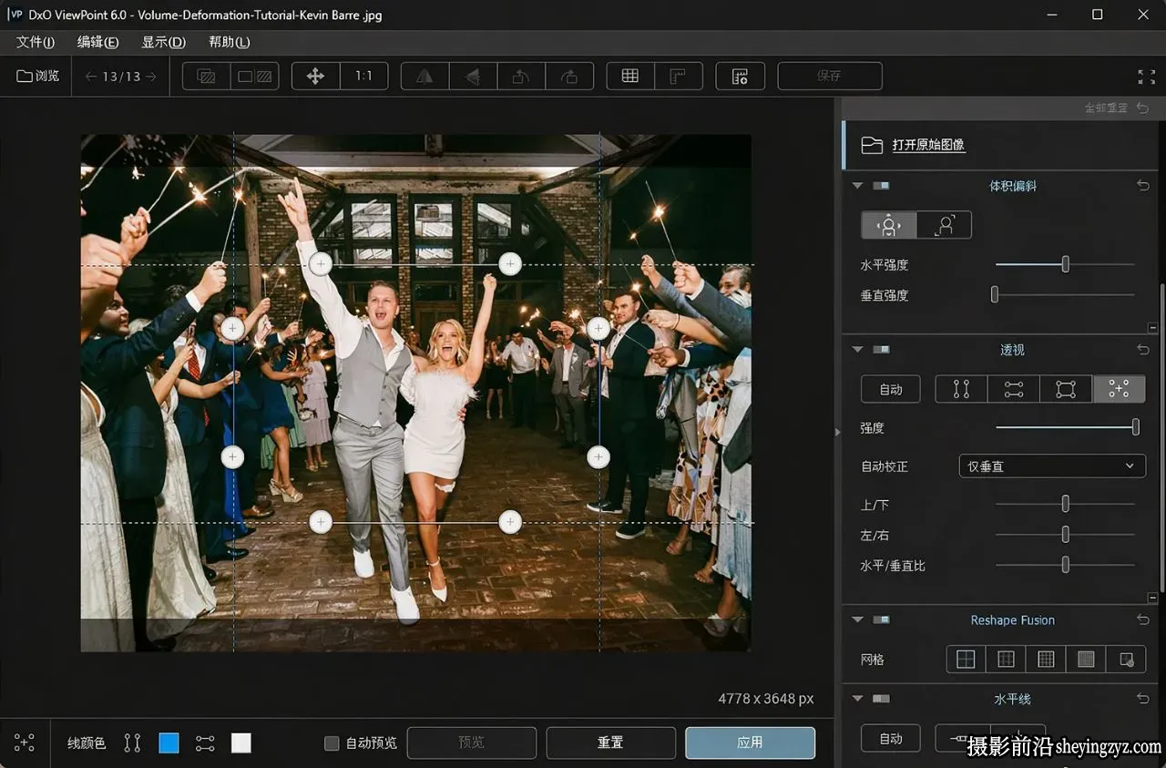Enter fullscreen mode via the corner-arrows icon
Viewport: 1166px width, 768px height.
point(1146,77)
